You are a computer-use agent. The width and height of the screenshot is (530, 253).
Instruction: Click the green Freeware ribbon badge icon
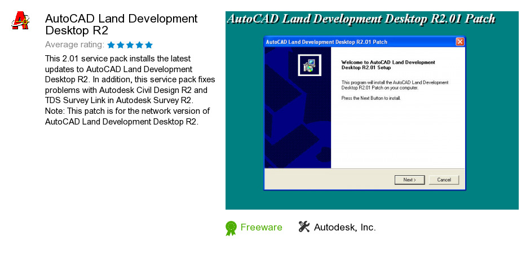pos(231,228)
